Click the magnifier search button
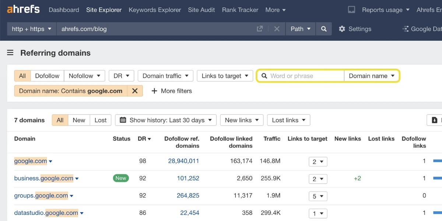This screenshot has width=442, height=221. tap(324, 29)
